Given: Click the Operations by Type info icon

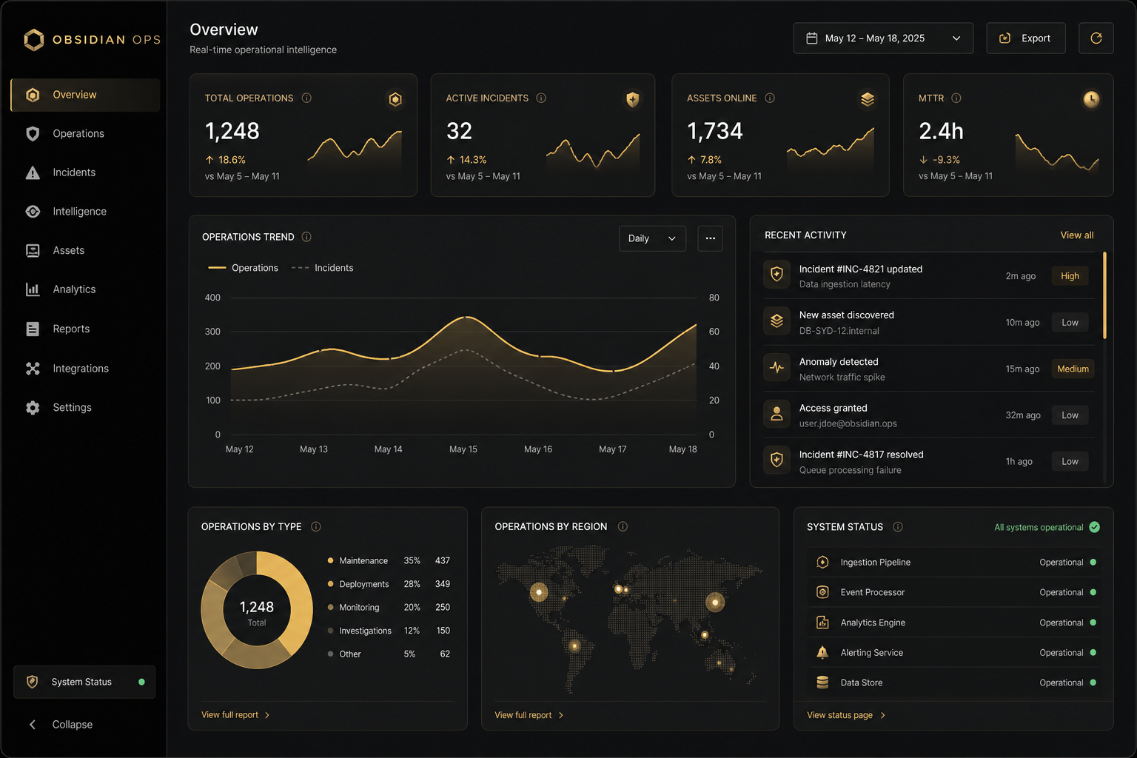Looking at the screenshot, I should (316, 527).
